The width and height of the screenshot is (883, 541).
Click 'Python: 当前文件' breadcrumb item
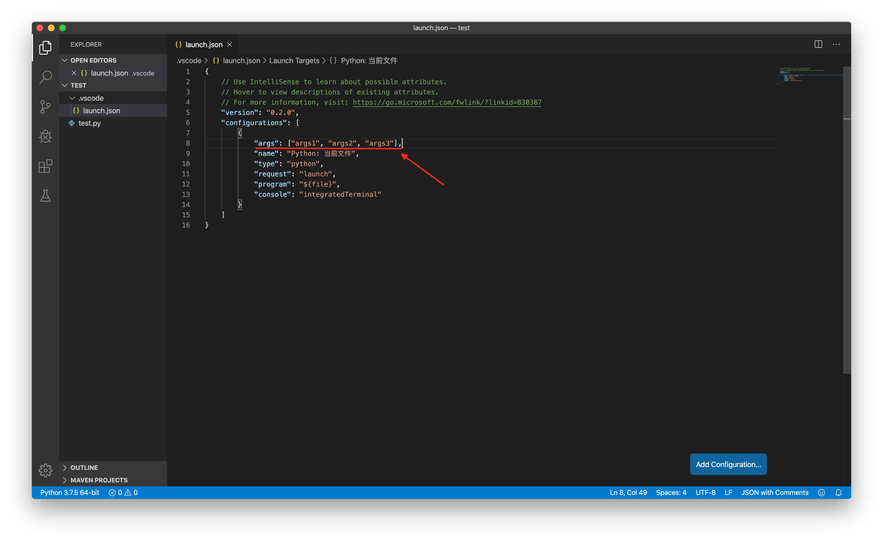pyautogui.click(x=369, y=61)
